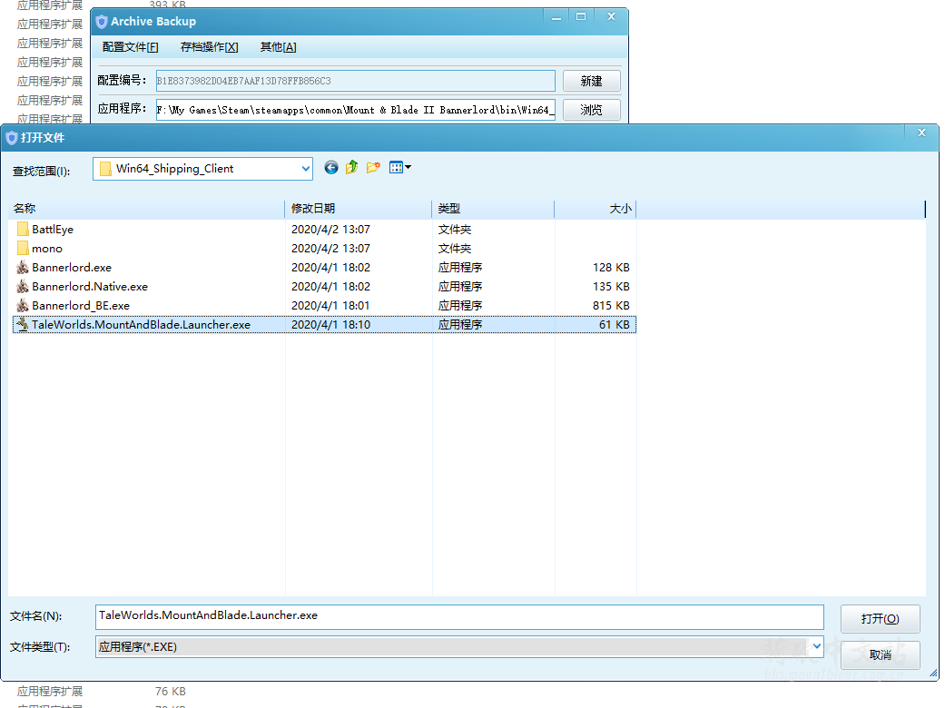Click the 新建 button

(591, 81)
